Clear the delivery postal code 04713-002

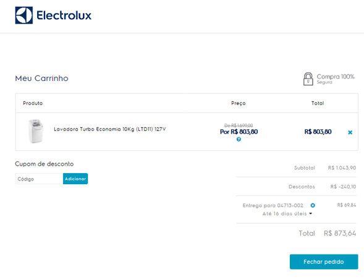313,205
